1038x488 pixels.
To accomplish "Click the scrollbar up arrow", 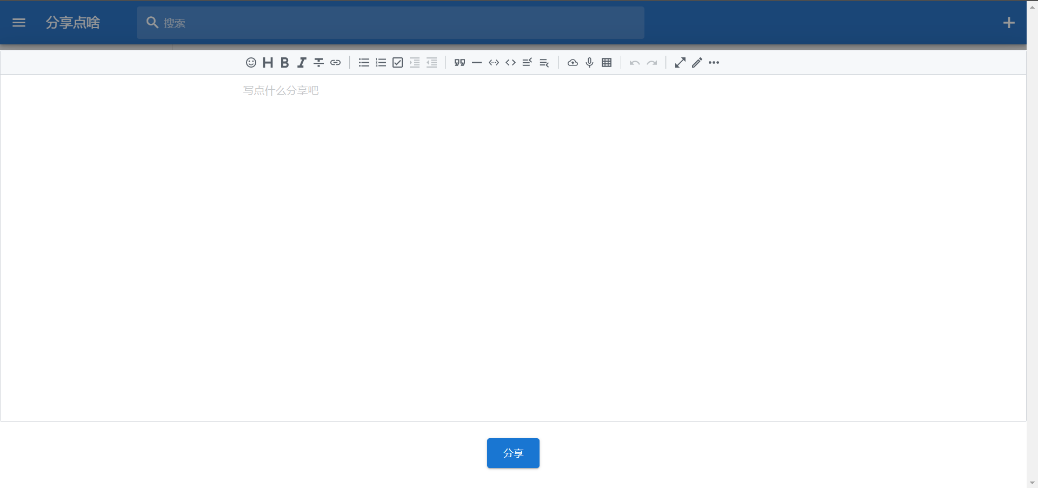I will click(1032, 6).
